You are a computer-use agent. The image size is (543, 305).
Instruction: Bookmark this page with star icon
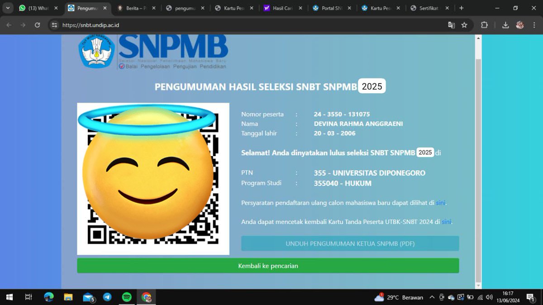464,25
